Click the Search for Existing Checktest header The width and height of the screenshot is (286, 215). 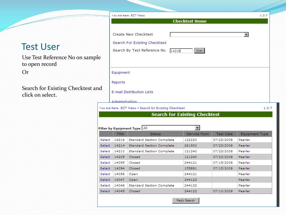[185, 114]
